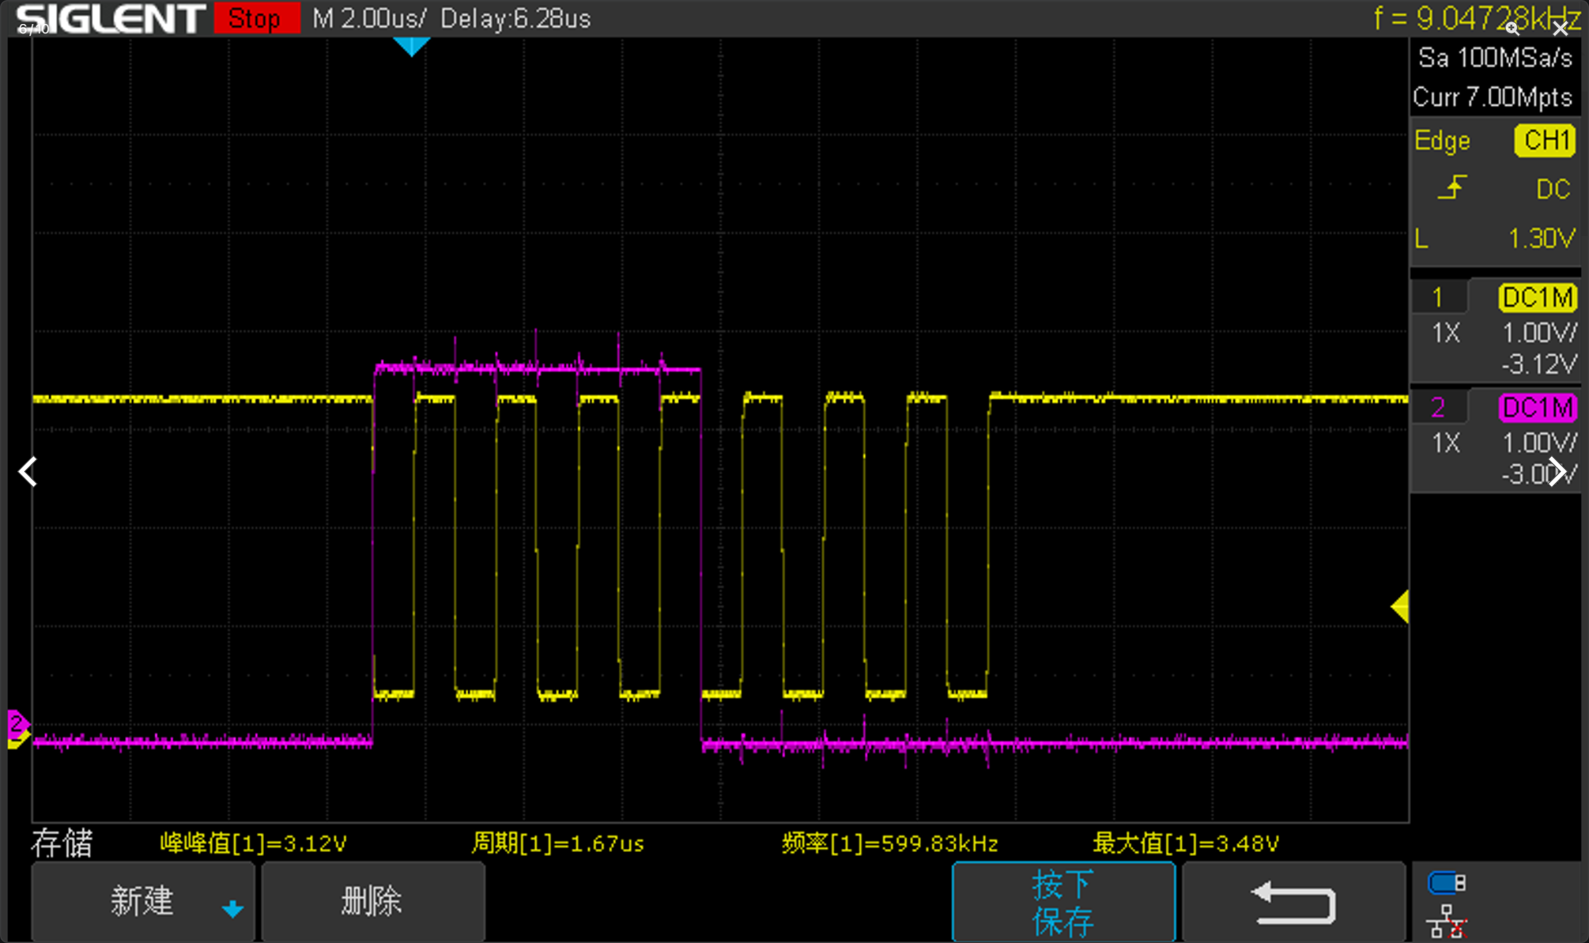The image size is (1589, 943).
Task: Click the red Stop run-state indicator
Action: (x=257, y=18)
